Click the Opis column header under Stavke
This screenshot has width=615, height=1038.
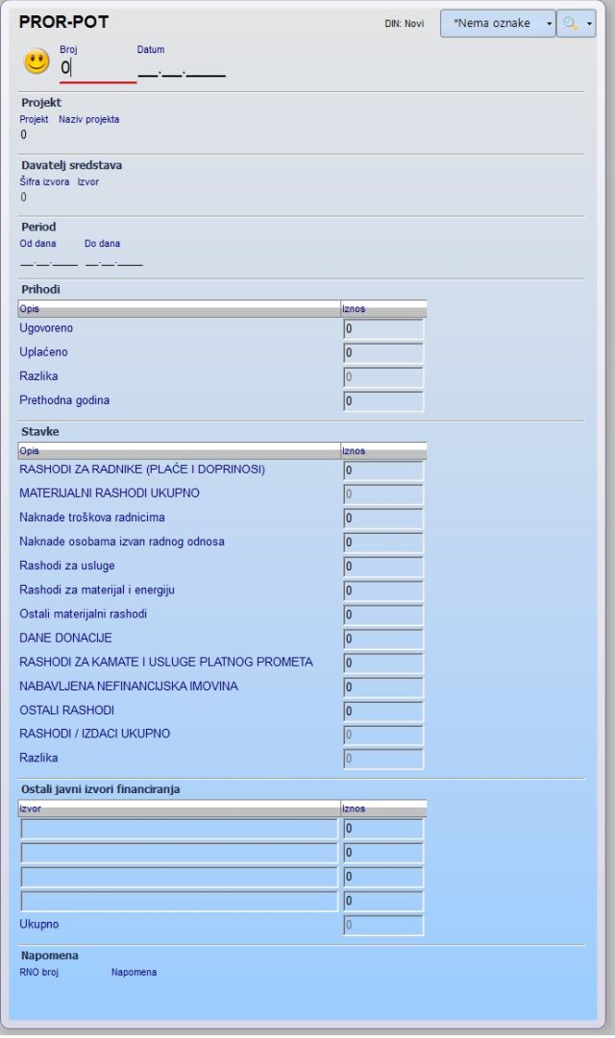180,450
